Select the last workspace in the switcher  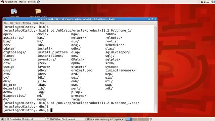coord(146,119)
